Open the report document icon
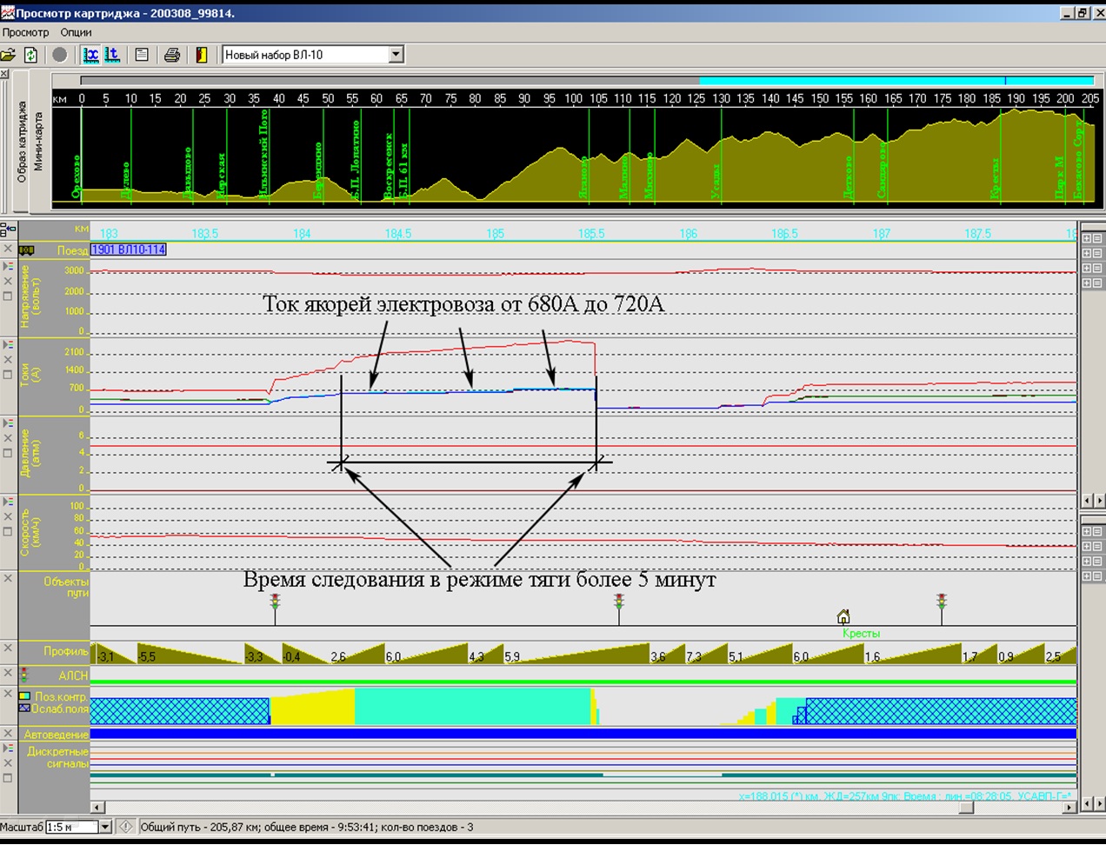This screenshot has height=845, width=1106. click(x=142, y=55)
